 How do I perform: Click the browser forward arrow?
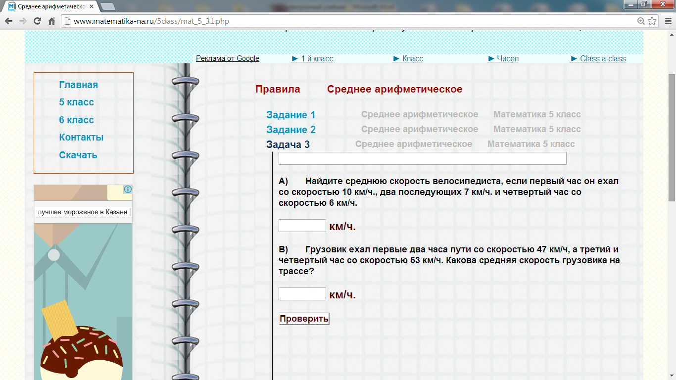[x=23, y=21]
